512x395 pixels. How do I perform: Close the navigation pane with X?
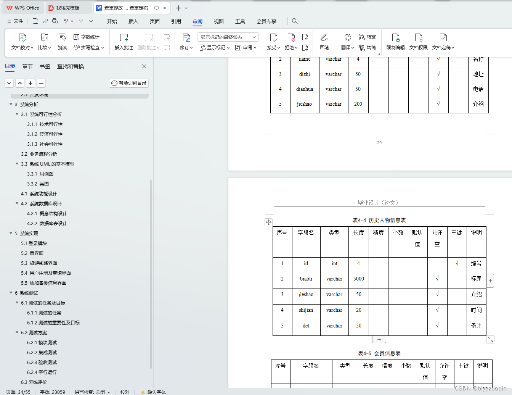coord(144,66)
